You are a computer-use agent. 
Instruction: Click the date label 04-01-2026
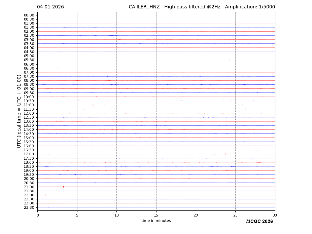pos(50,7)
